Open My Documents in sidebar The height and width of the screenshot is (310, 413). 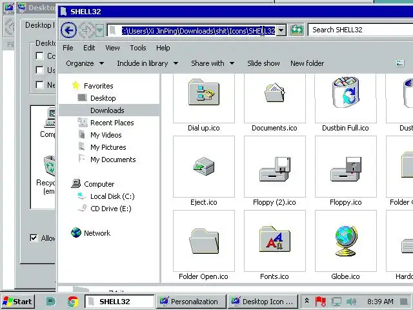(113, 160)
